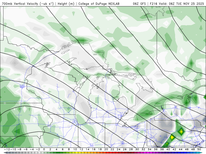206x154 pixels.
Task: Click the '30' color scale label
Action: click(x=137, y=149)
